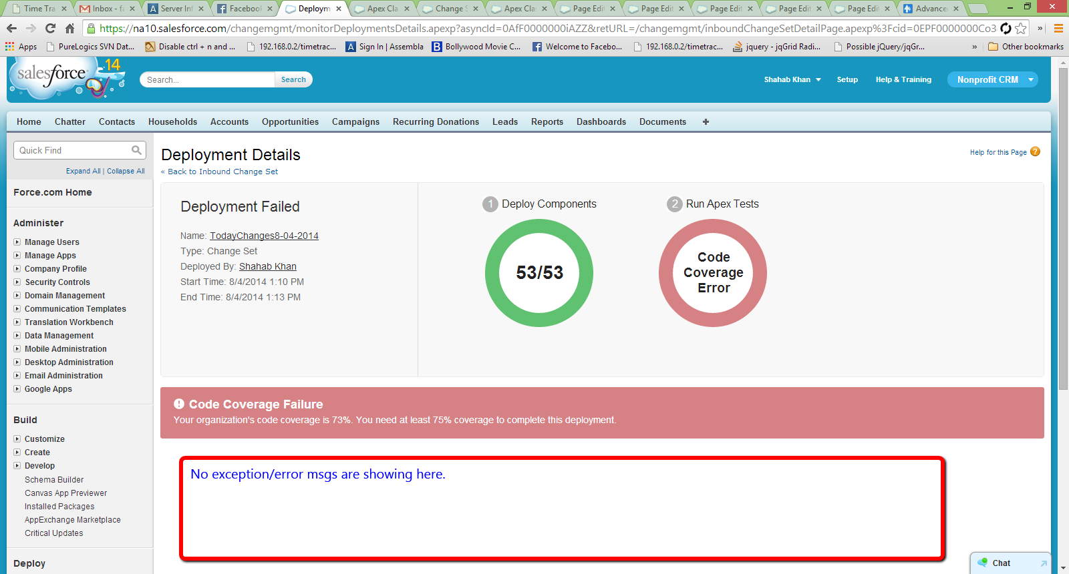Bookmark this page with the star icon
1069x574 pixels.
click(1021, 28)
